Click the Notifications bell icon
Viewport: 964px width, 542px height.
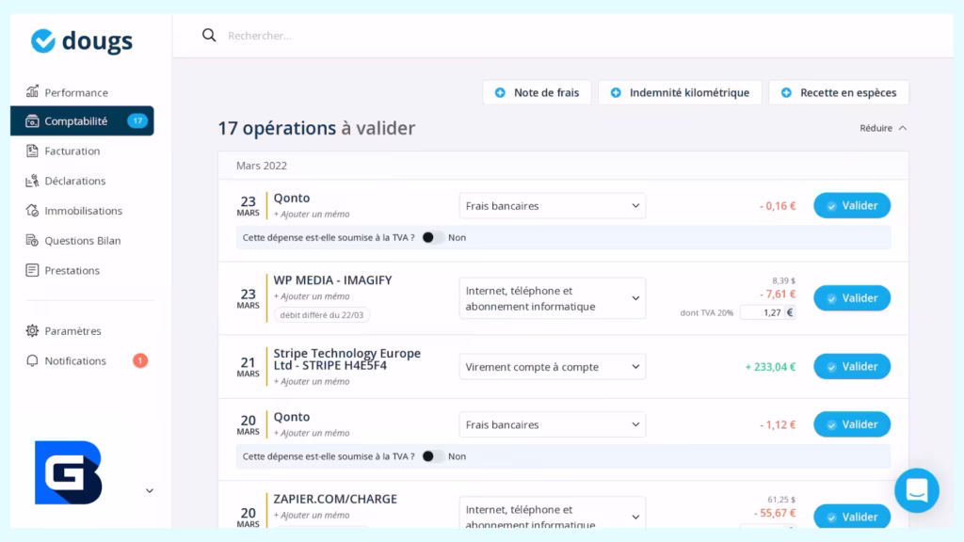click(32, 361)
